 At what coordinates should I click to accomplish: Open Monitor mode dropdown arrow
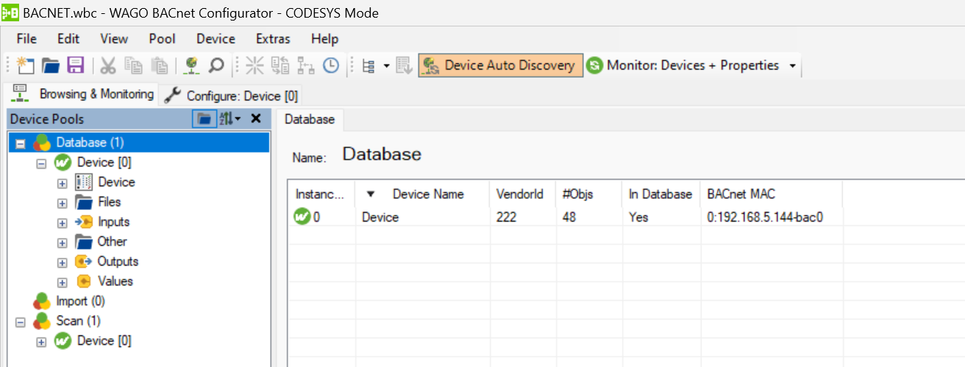(792, 66)
